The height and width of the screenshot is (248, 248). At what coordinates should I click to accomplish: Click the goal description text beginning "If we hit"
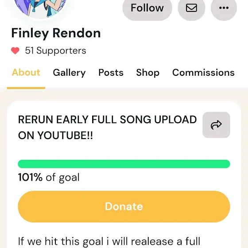[x=109, y=241]
